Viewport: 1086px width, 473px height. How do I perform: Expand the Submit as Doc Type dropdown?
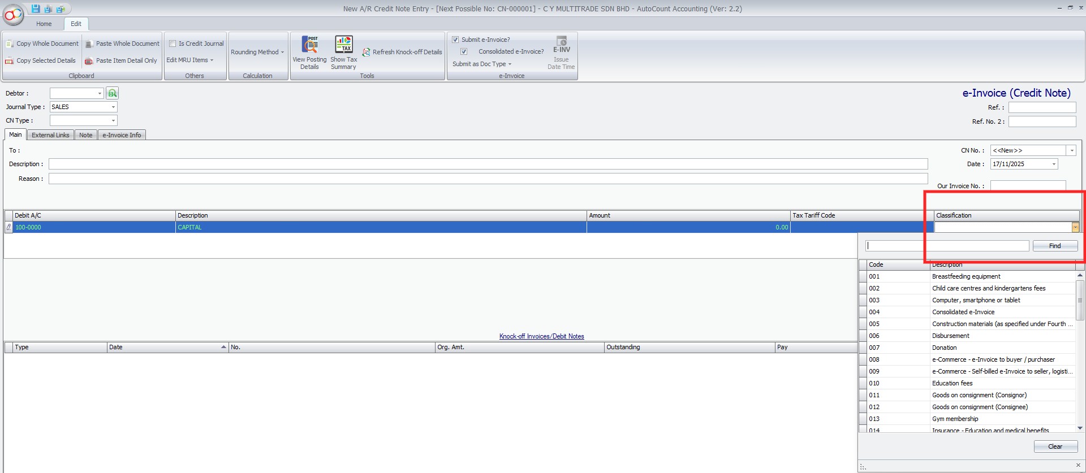(x=481, y=64)
